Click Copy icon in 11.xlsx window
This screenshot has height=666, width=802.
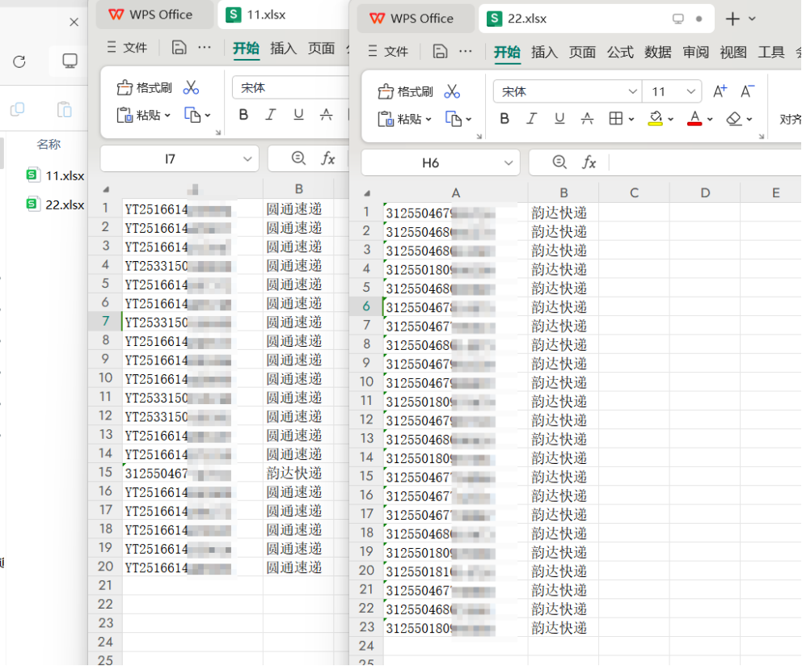coord(192,115)
